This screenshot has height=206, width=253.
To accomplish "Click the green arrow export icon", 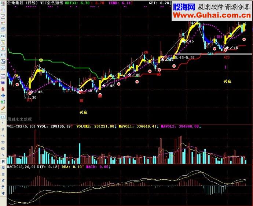I will point(3,102).
